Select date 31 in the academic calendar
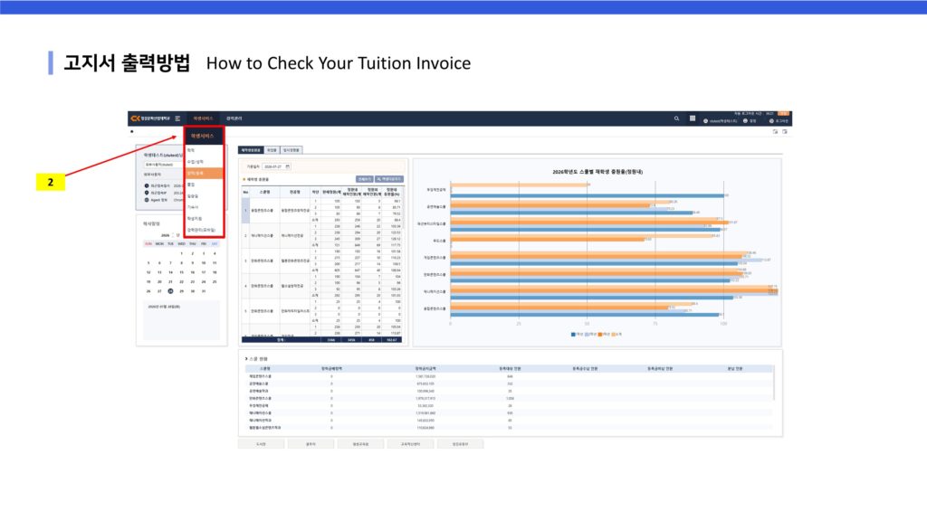The height and width of the screenshot is (521, 927). 204,291
